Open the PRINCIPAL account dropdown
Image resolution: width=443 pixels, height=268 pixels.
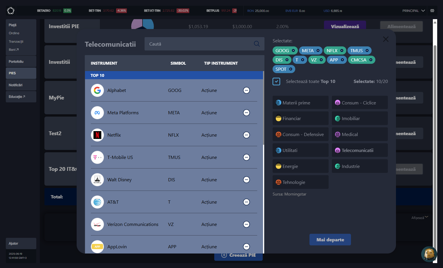pos(413,11)
